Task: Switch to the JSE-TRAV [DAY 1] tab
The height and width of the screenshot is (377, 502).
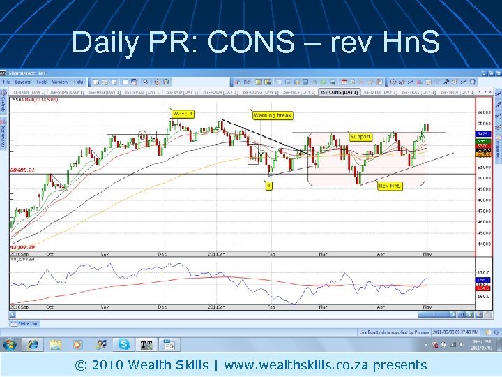Action: coord(418,92)
